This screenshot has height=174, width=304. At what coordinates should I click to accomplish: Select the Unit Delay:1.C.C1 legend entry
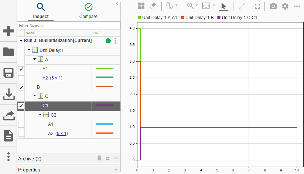[237, 18]
